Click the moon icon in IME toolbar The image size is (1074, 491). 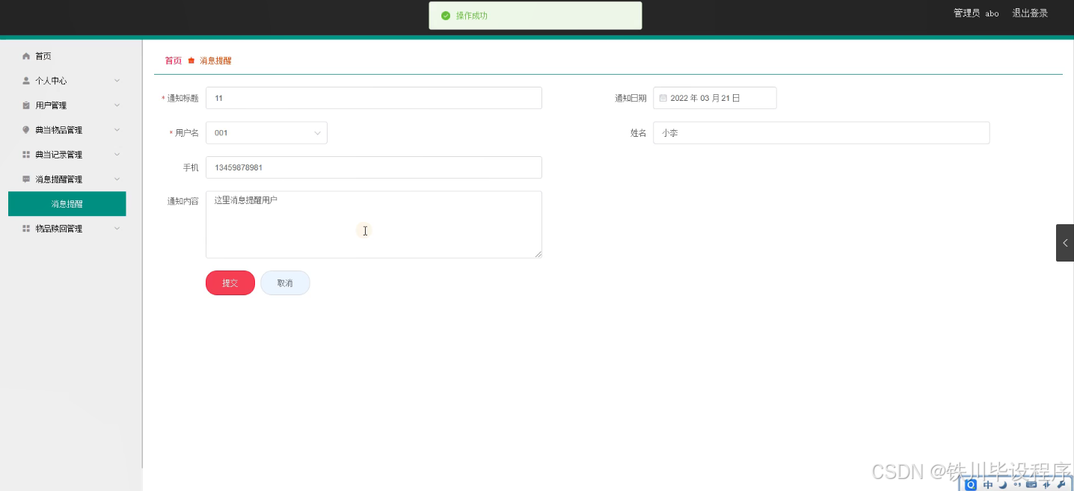1003,485
